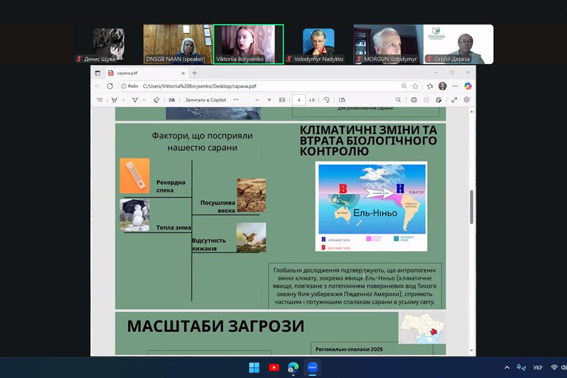Expand the highlight tool options dropdown arrow

pos(144,100)
